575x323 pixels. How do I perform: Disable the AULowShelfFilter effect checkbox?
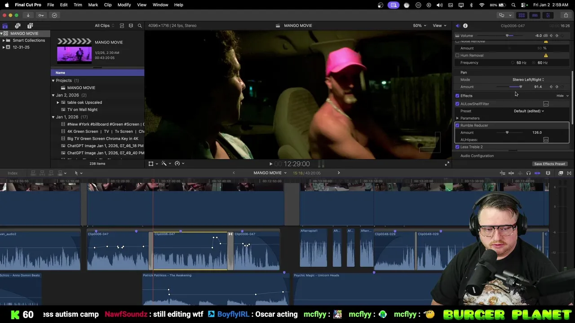(457, 104)
